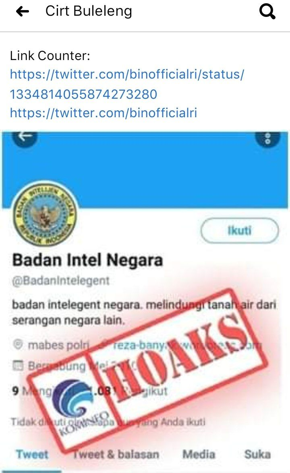Tap the Badan Intel Negara profile name
290x473 pixels.
click(x=87, y=260)
